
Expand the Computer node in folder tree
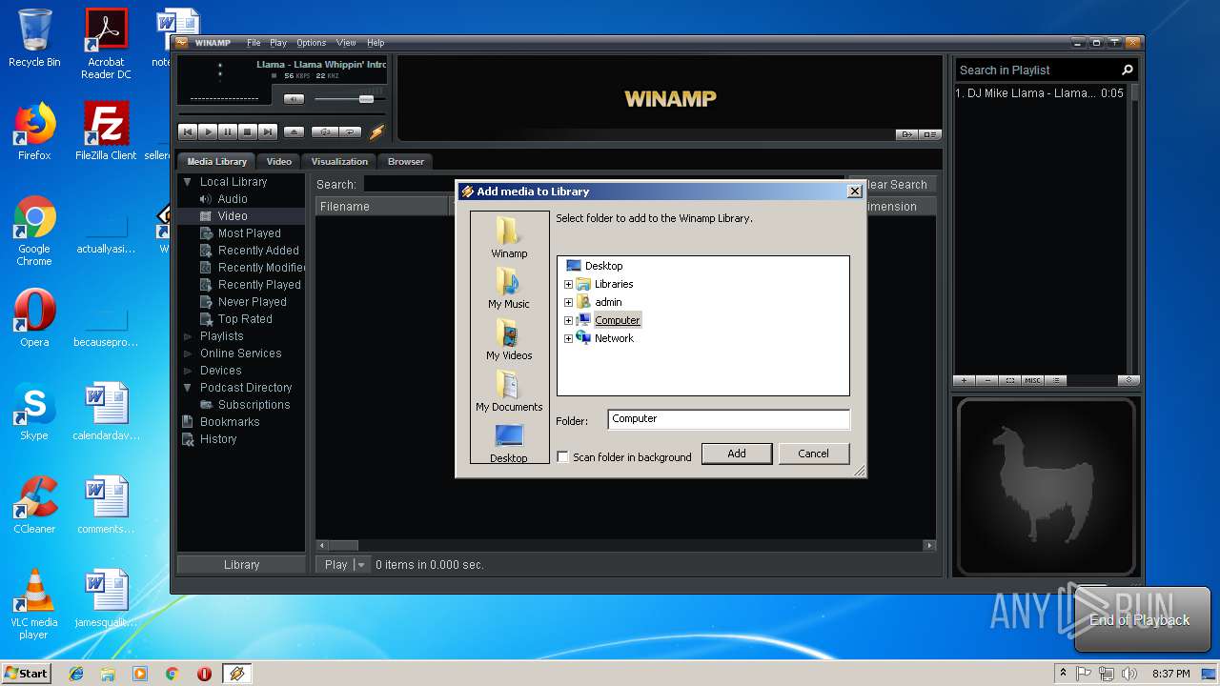(569, 320)
